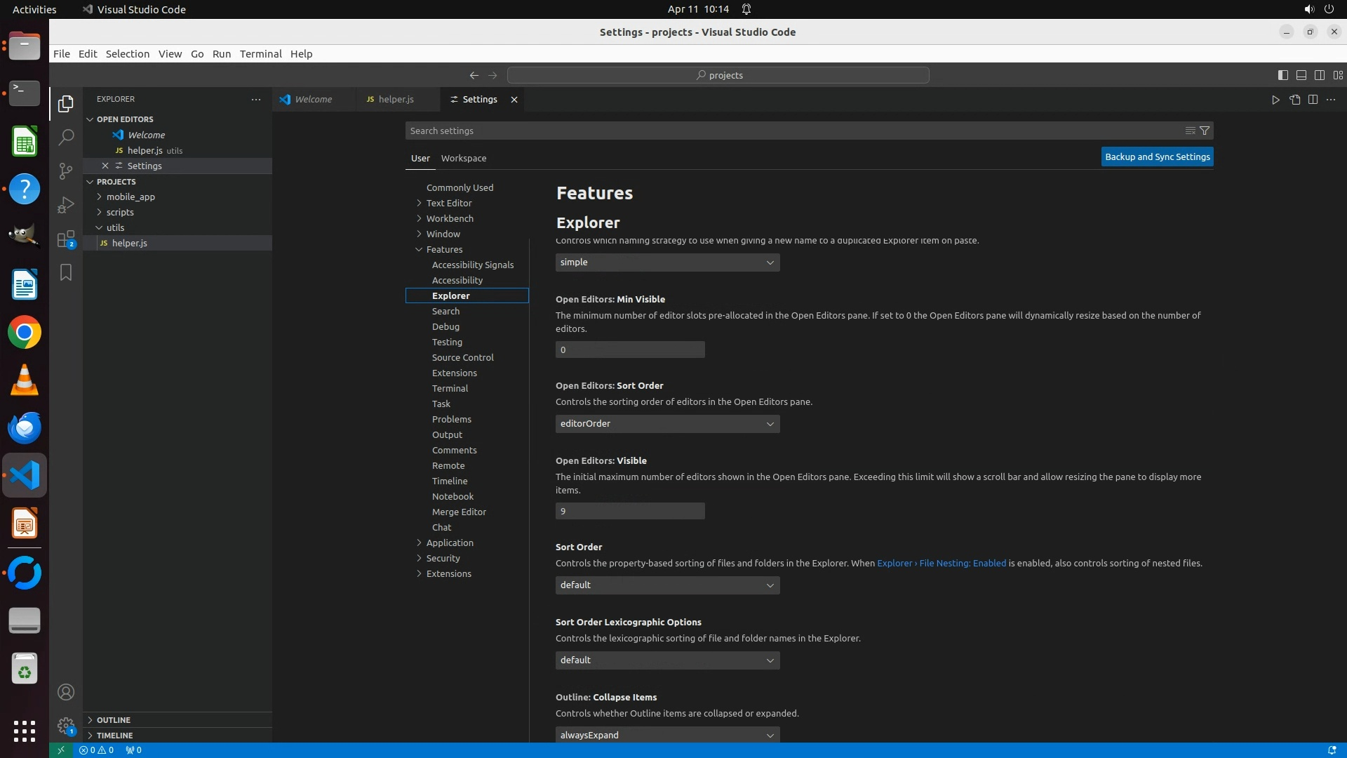Toggle the panel layout icon
This screenshot has width=1347, height=758.
[1301, 75]
